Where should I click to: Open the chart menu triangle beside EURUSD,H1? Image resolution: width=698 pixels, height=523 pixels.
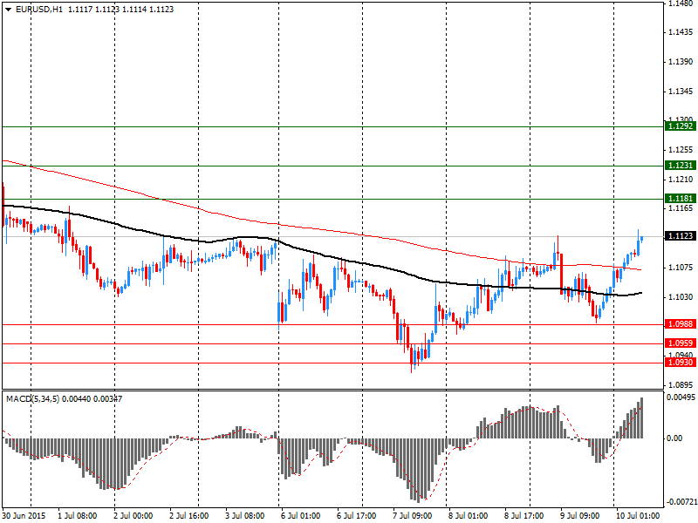pyautogui.click(x=8, y=10)
